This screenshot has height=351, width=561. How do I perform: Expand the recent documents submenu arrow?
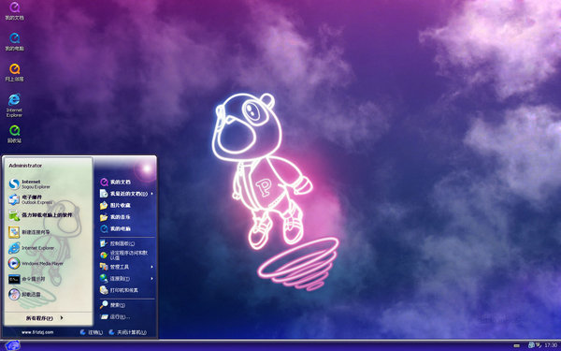(x=151, y=194)
